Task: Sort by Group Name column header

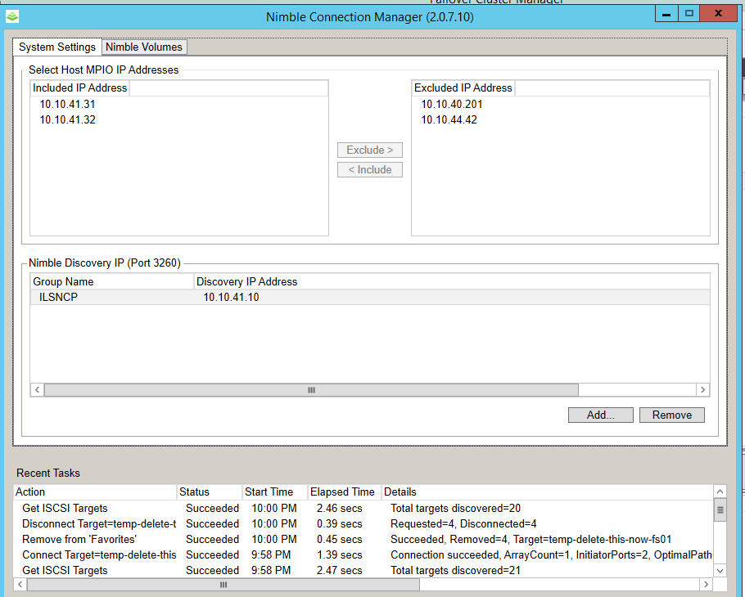Action: [x=112, y=281]
